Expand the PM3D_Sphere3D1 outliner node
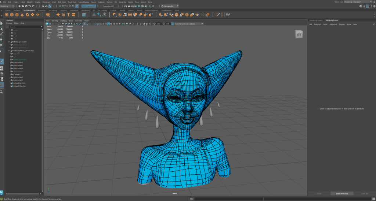Image resolution: width=376 pixels, height=201 pixels. point(9,42)
